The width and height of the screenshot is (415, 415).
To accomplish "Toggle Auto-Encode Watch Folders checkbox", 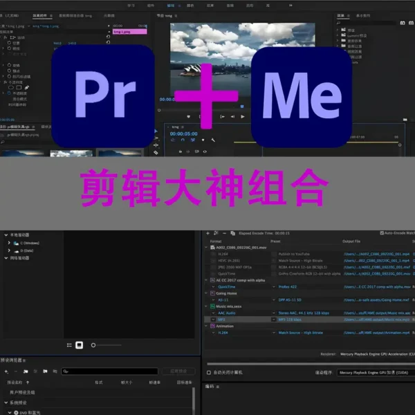I will (x=382, y=233).
